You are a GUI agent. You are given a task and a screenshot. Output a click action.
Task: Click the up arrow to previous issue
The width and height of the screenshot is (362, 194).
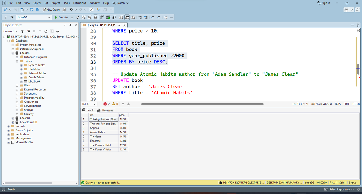pos(123,104)
